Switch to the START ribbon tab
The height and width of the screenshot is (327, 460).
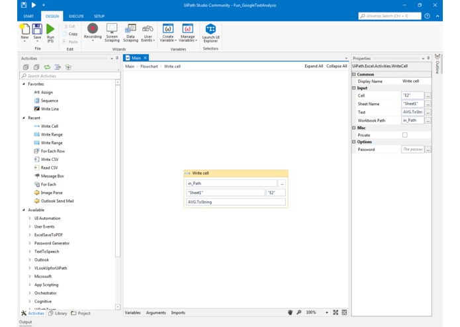click(28, 16)
